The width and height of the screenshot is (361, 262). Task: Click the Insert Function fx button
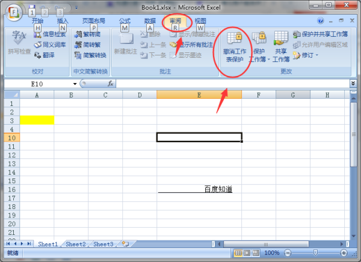110,84
